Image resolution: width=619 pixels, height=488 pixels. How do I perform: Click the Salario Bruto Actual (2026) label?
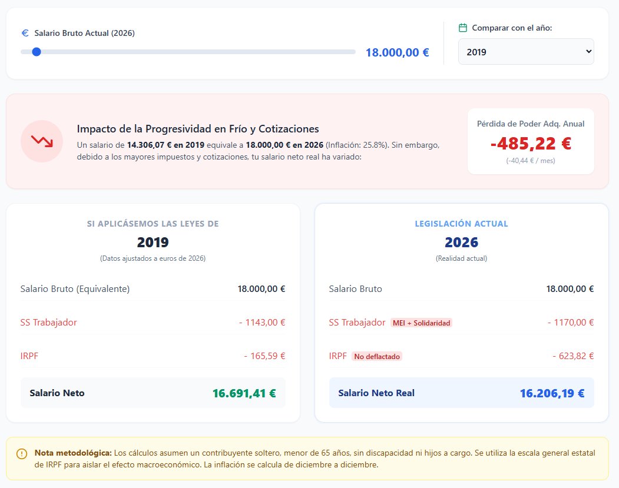click(x=84, y=33)
